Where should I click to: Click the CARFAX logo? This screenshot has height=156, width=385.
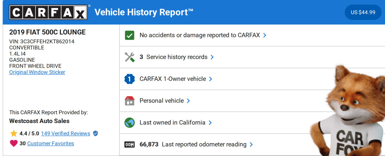point(48,13)
